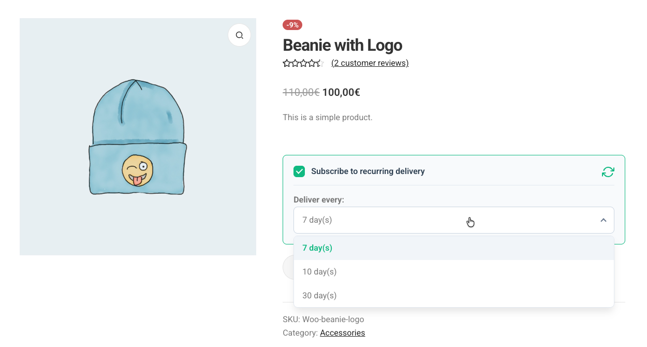Open the Accessories category link
The image size is (647, 347).
click(x=342, y=333)
